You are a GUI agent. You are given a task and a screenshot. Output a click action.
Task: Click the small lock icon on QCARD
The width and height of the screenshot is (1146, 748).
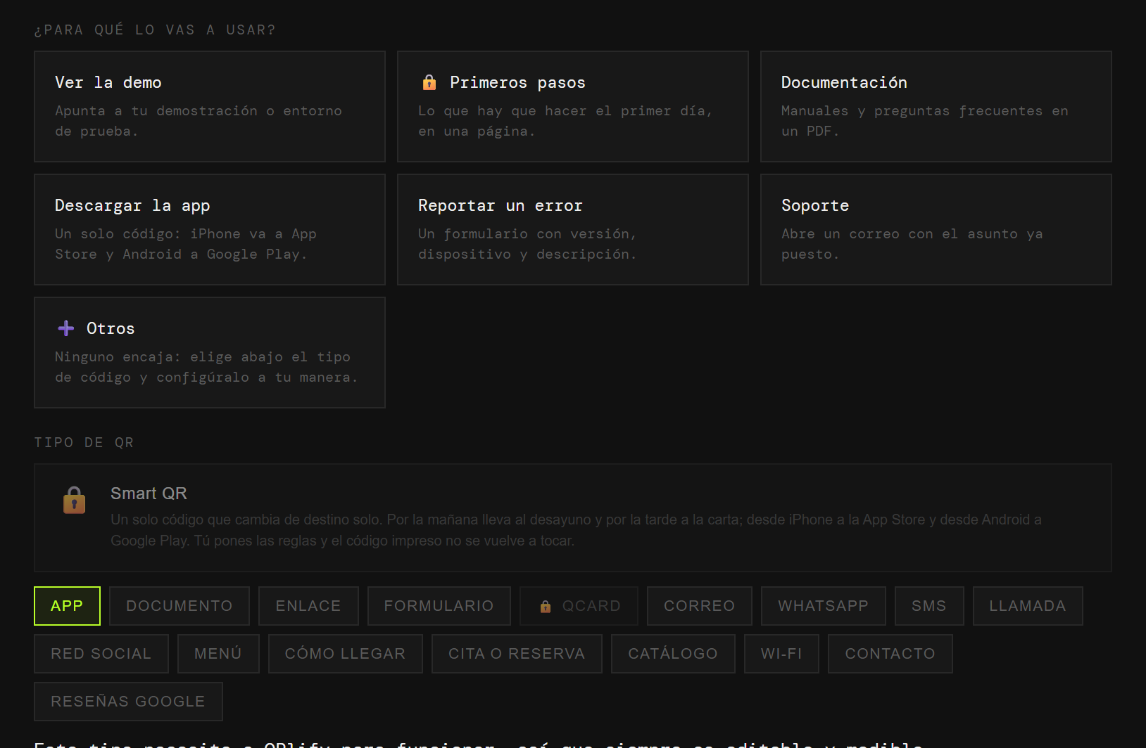[x=546, y=606]
